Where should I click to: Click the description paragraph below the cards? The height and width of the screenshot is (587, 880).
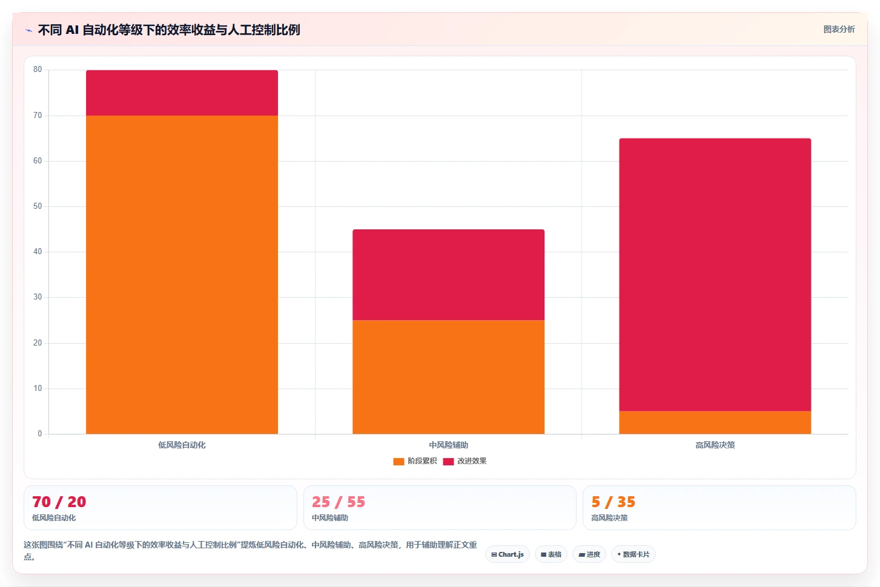point(250,551)
